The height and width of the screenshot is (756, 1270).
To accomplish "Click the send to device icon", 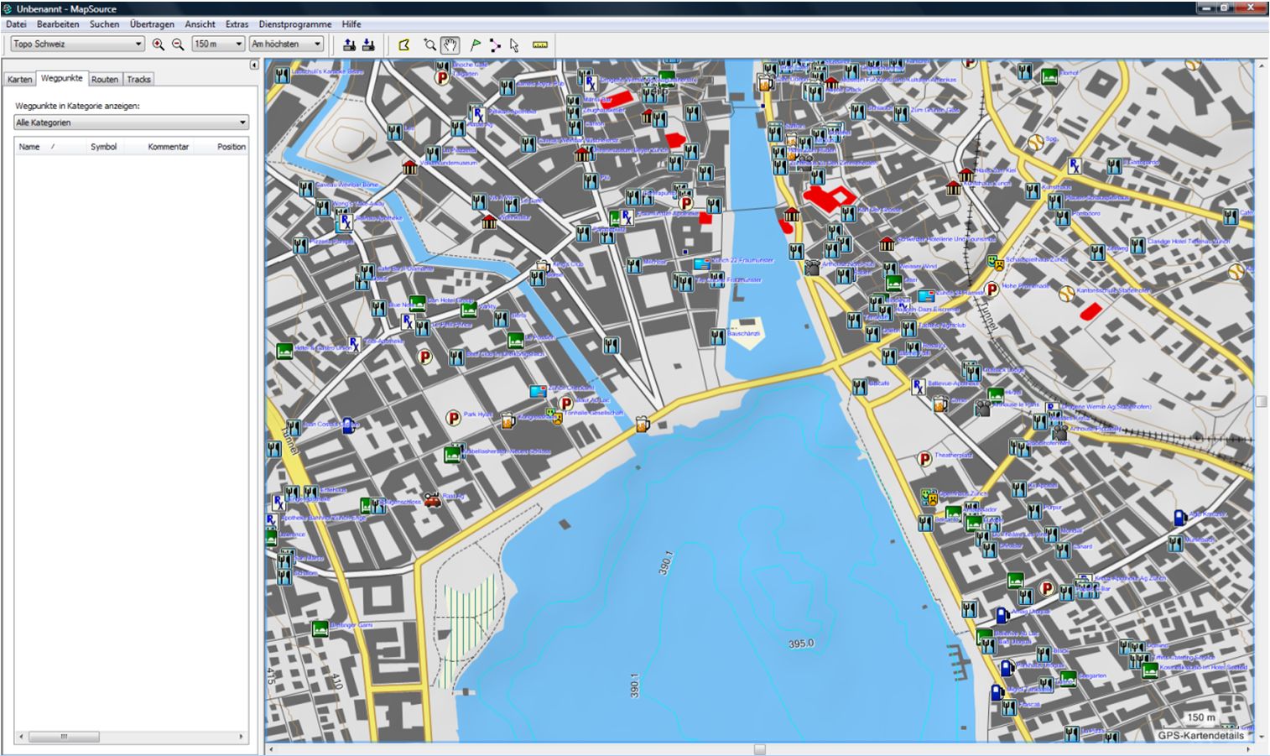I will (x=349, y=44).
